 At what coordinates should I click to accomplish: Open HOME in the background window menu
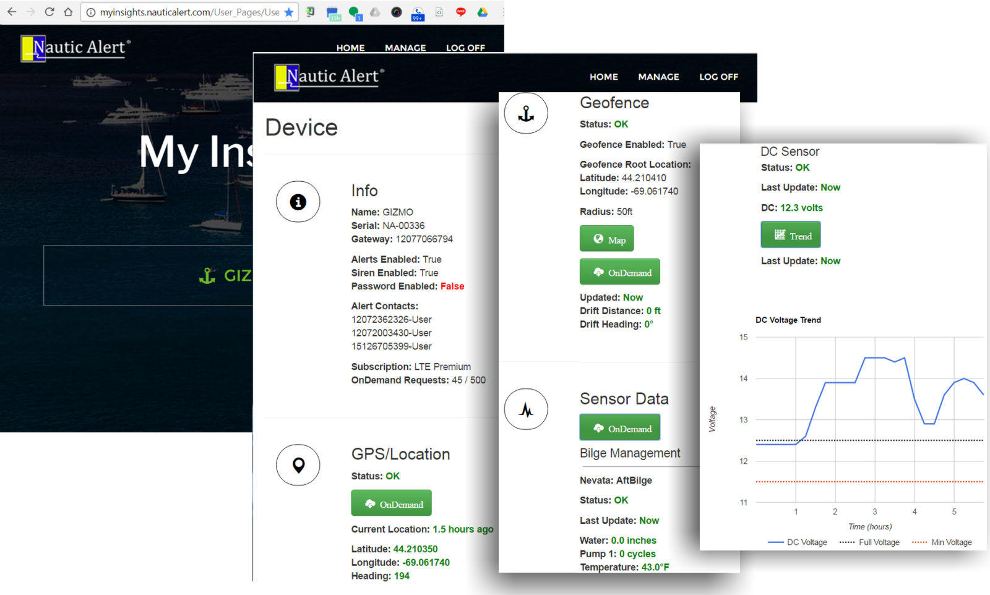coord(350,48)
